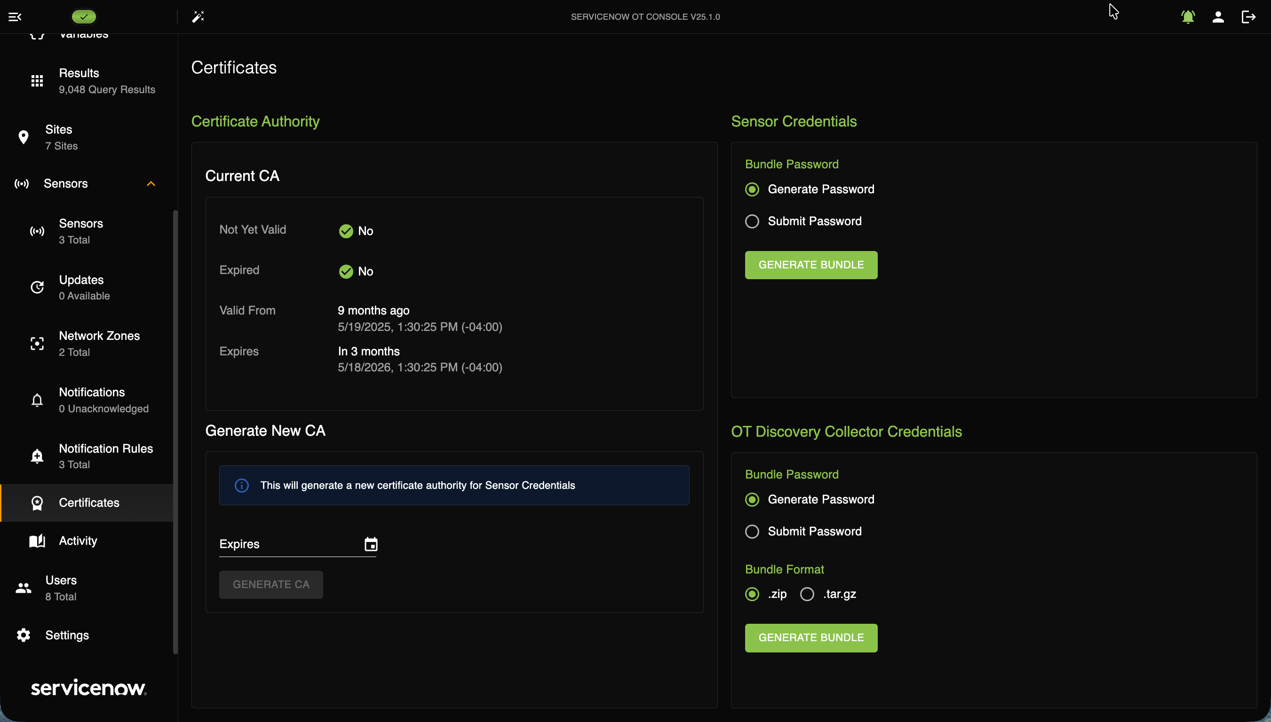Select Generate Password for OT Discovery Collector
Viewport: 1271px width, 722px height.
pyautogui.click(x=752, y=500)
